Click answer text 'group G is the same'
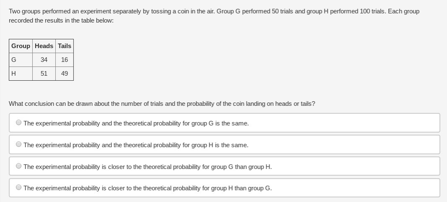The image size is (447, 202). (136, 123)
